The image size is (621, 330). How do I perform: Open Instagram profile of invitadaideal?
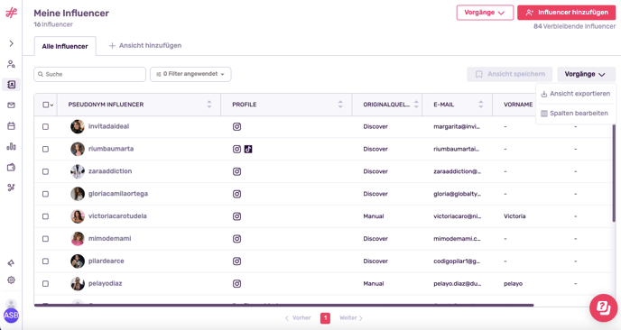coord(236,126)
